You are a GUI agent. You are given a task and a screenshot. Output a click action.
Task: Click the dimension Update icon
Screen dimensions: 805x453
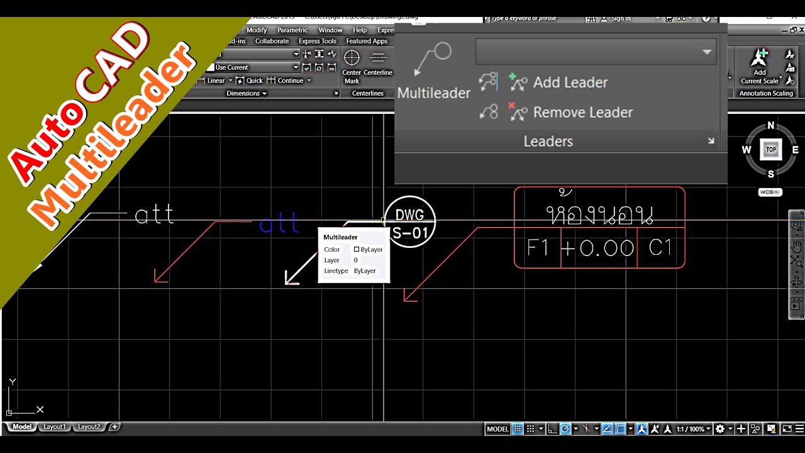click(319, 67)
